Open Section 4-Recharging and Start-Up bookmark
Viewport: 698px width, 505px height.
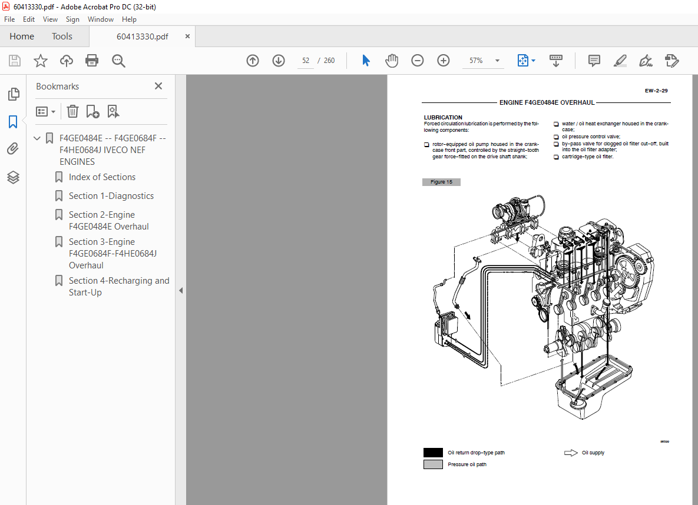119,287
